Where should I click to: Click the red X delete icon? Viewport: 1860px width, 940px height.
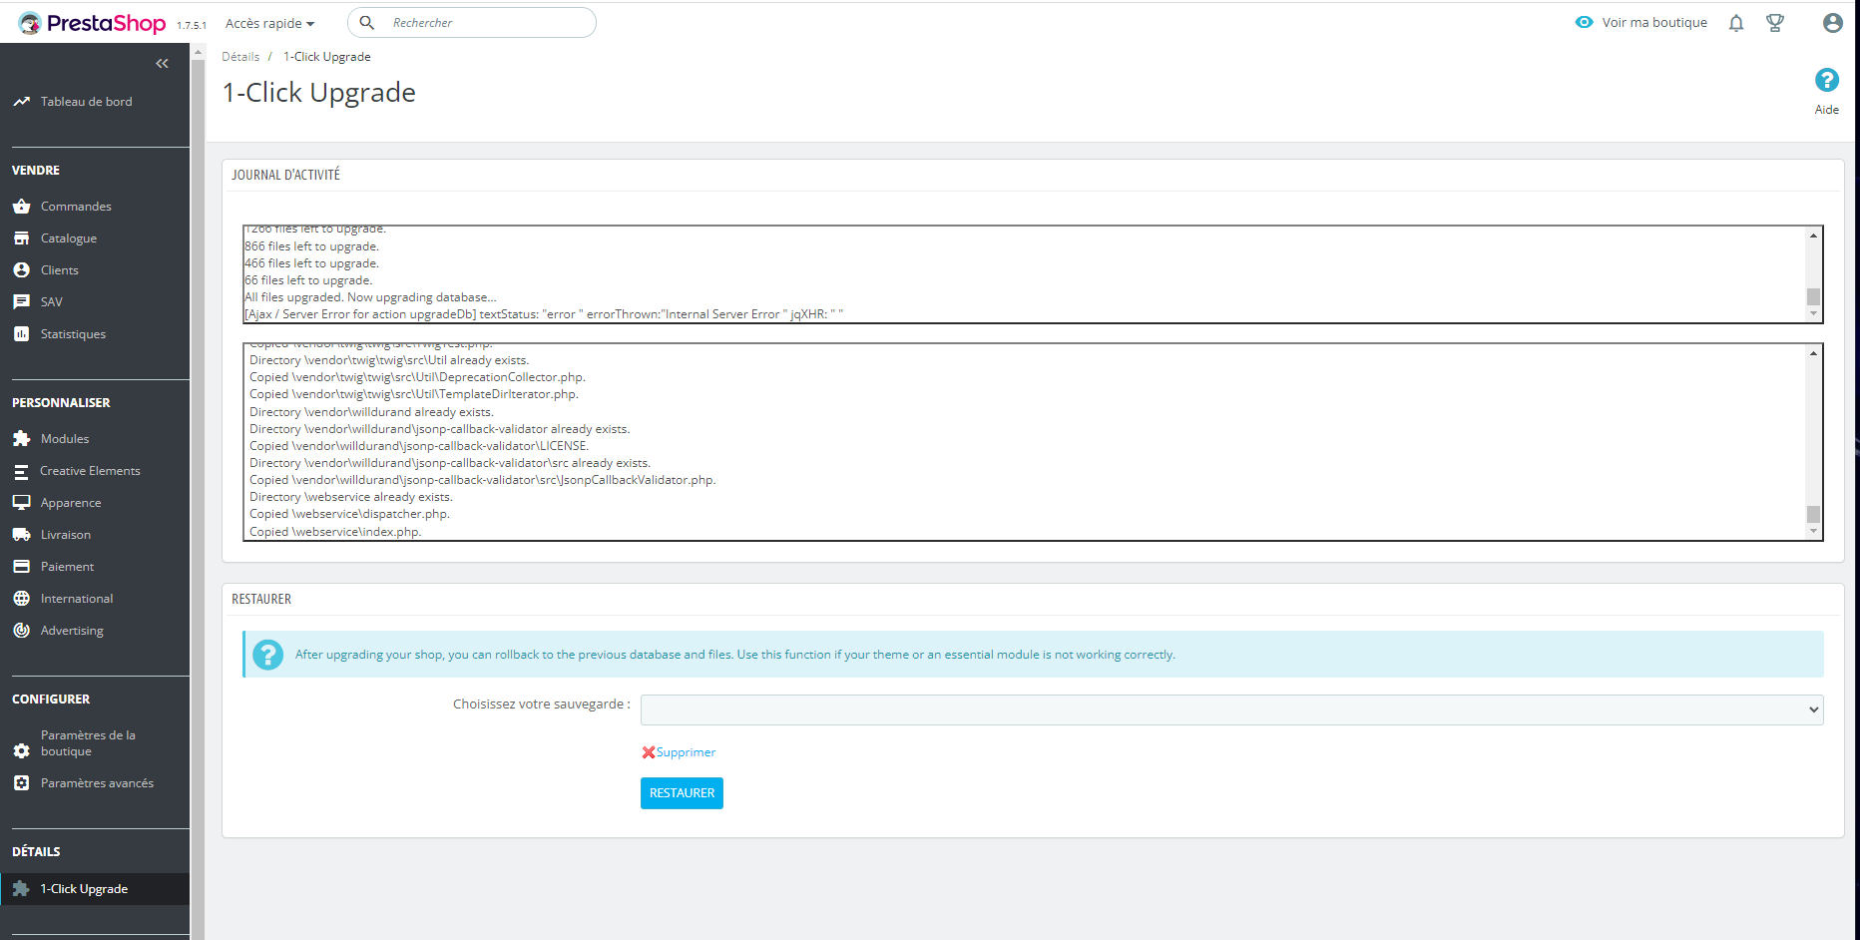[x=648, y=752]
